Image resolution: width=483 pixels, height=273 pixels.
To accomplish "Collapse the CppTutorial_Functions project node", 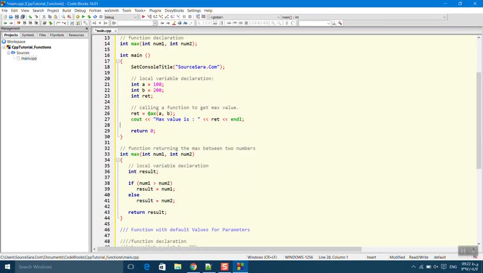I will pos(4,47).
